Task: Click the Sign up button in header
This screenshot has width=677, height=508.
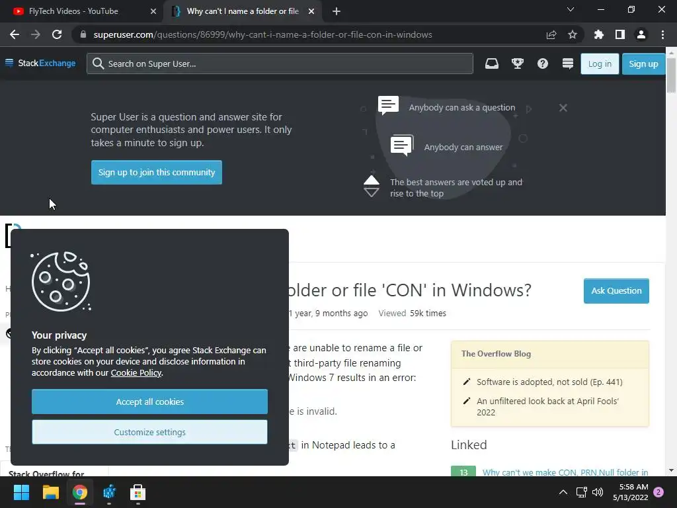Action: pyautogui.click(x=643, y=64)
